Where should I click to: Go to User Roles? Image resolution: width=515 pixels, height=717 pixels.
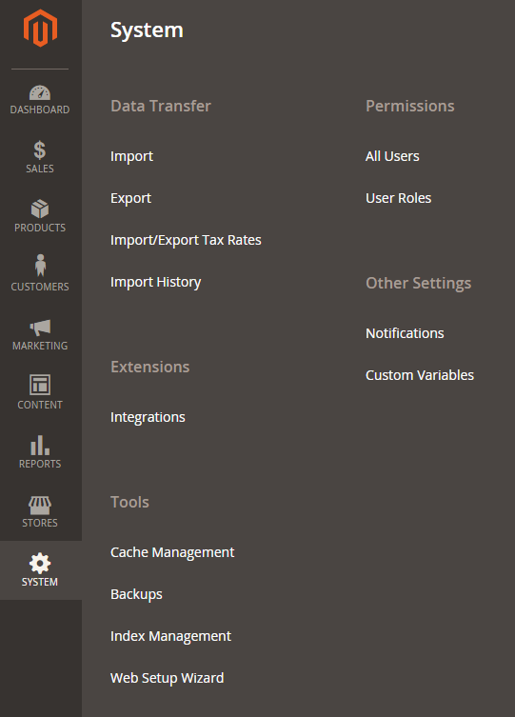pos(399,198)
